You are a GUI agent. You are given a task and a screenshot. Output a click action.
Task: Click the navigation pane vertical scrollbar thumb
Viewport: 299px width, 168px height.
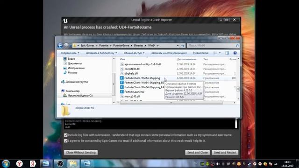(114, 84)
